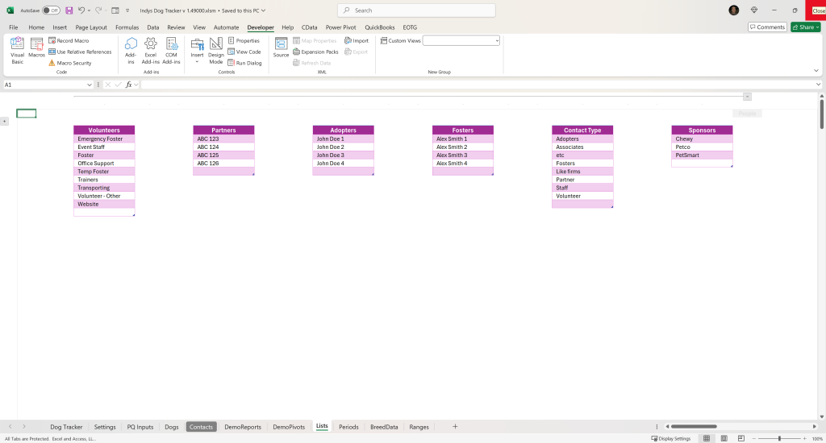Open the Visual Basic editor

(18, 51)
